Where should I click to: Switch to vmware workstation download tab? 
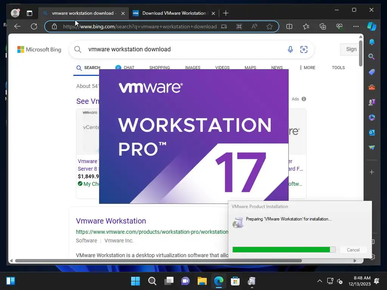tap(83, 13)
